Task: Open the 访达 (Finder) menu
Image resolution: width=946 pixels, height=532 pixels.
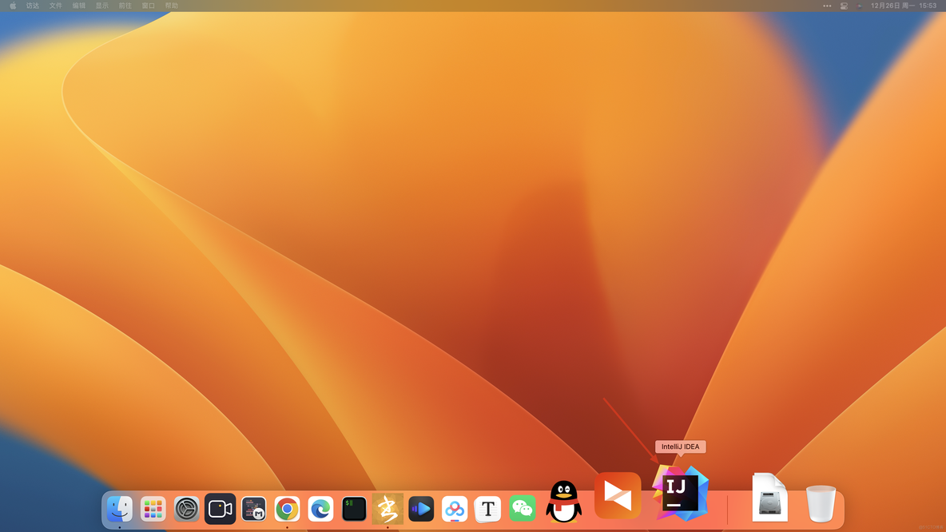Action: (x=33, y=6)
